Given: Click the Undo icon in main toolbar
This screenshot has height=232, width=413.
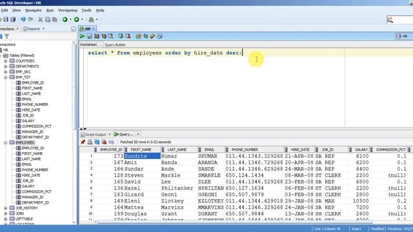Looking at the screenshot, I should click(x=23, y=19).
